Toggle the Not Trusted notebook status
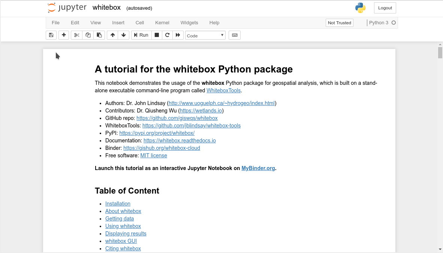Image resolution: width=443 pixels, height=253 pixels. 339,23
